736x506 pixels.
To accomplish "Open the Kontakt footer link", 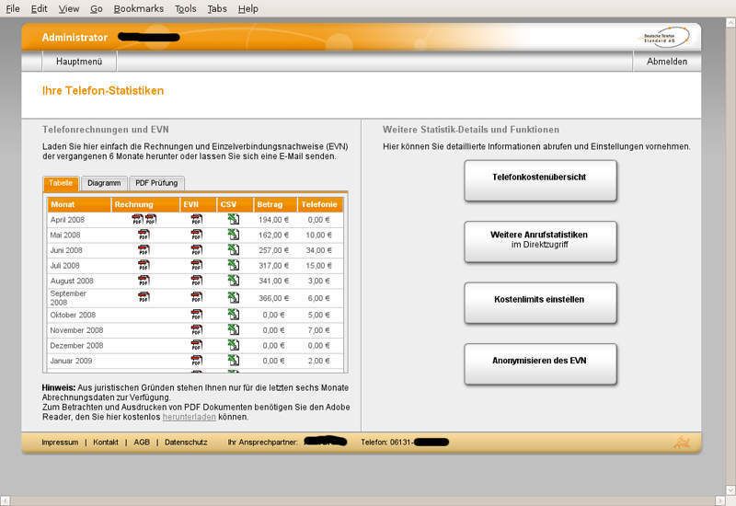I will (x=106, y=443).
